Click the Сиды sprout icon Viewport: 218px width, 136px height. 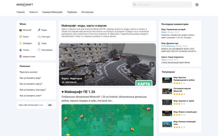(39, 43)
